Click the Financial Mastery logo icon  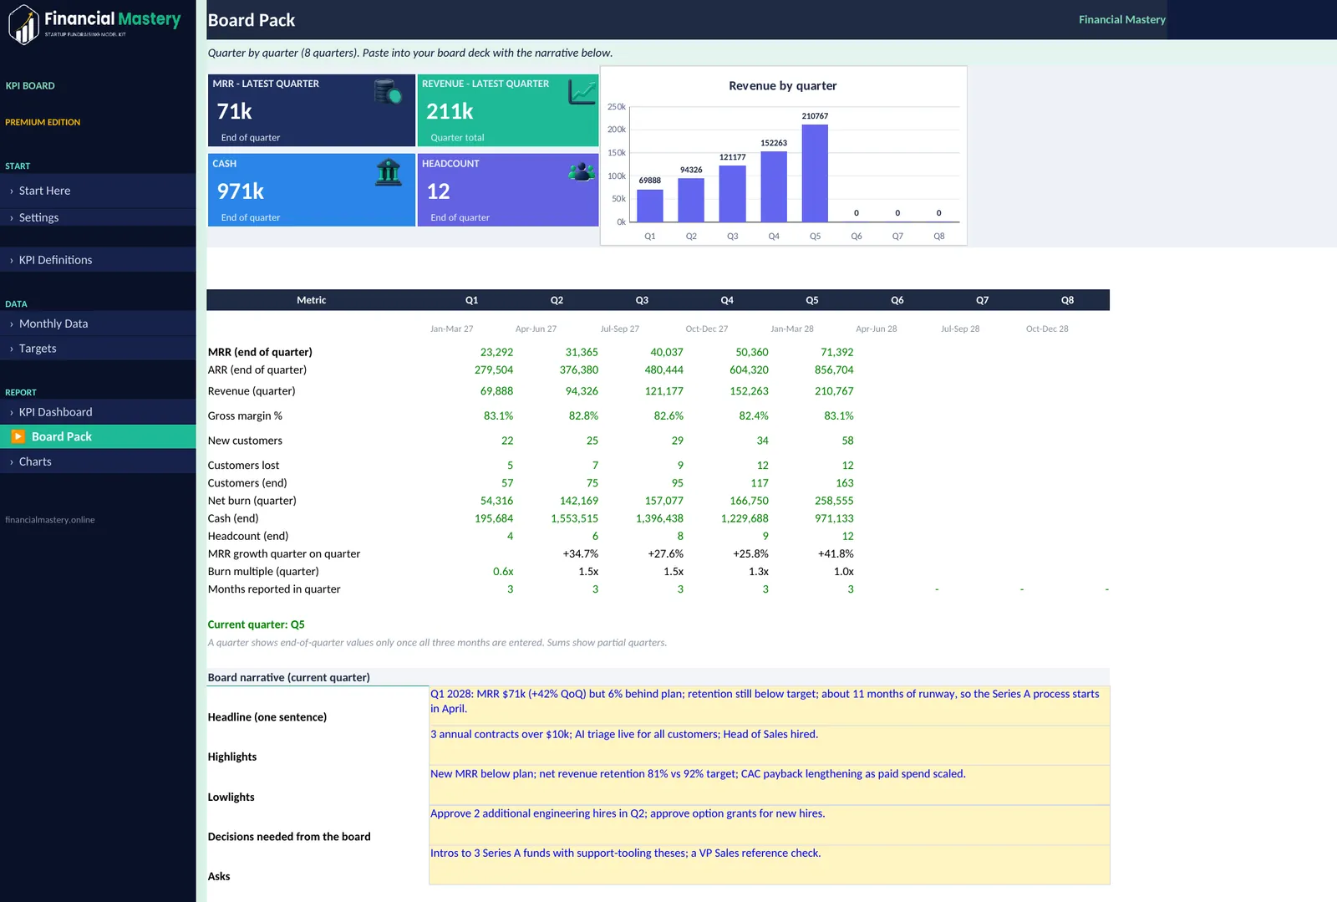click(24, 24)
